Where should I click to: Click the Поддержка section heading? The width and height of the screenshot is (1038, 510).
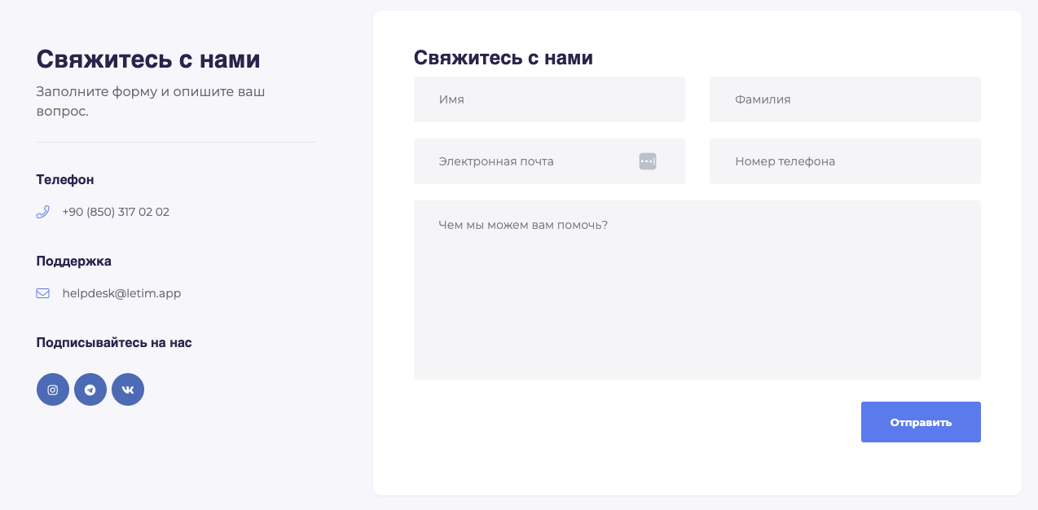73,261
